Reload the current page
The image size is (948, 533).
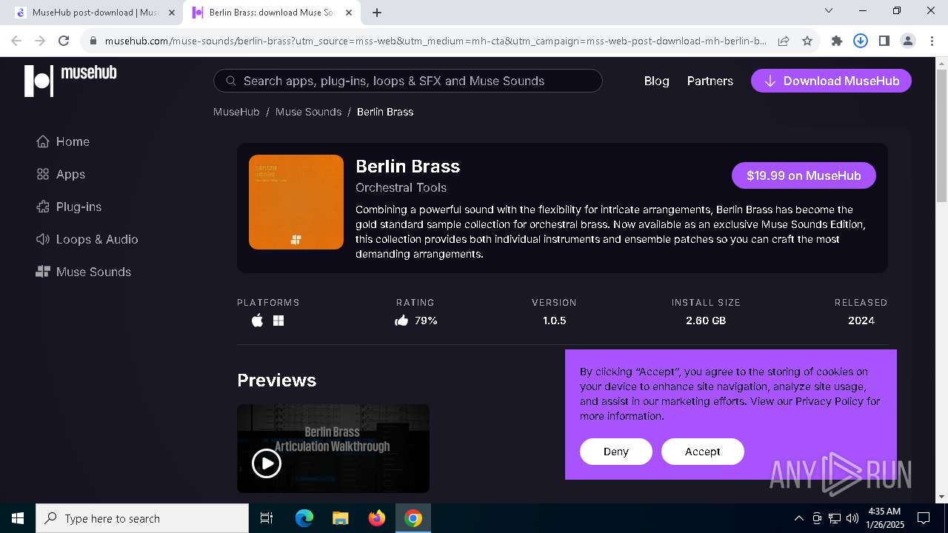point(64,41)
